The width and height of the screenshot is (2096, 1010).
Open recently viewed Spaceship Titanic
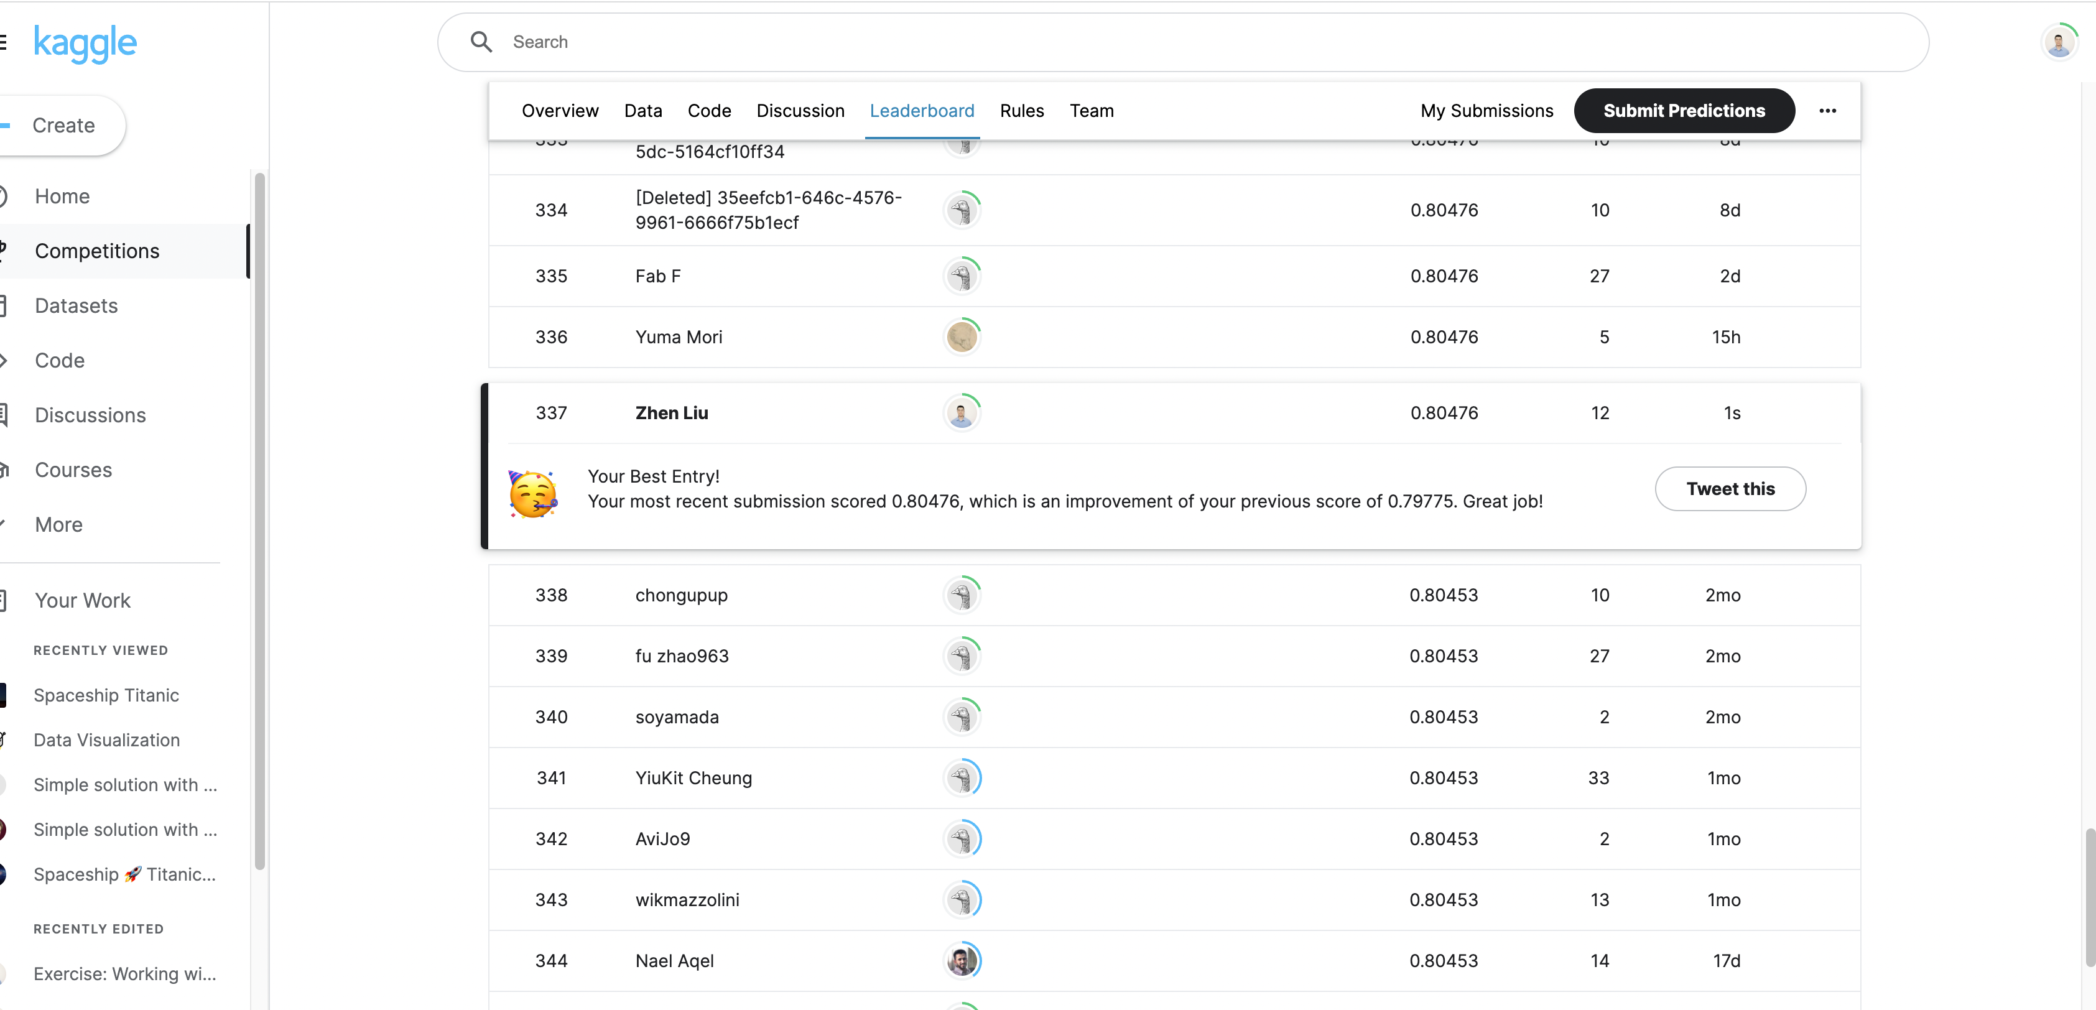106,695
